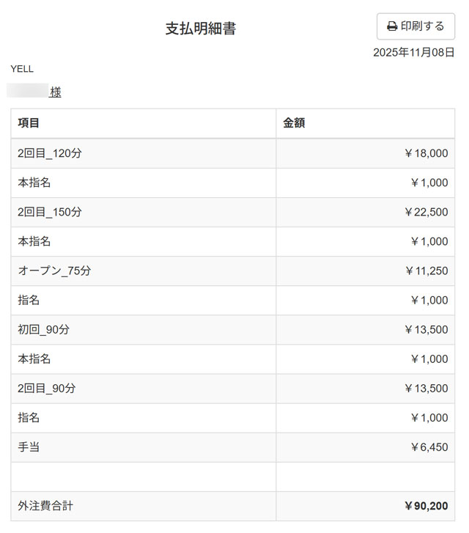Image resolution: width=469 pixels, height=533 pixels.
Task: Click the ￥6,450 amount cell
Action: click(429, 447)
